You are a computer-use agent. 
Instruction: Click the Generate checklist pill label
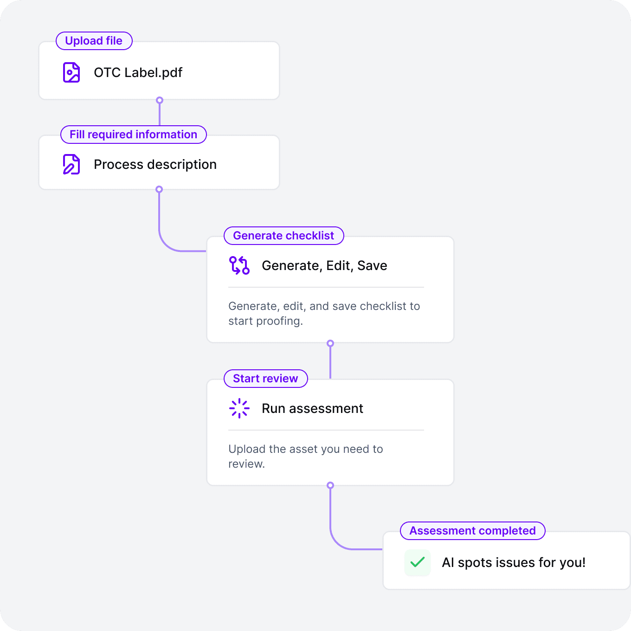point(284,236)
